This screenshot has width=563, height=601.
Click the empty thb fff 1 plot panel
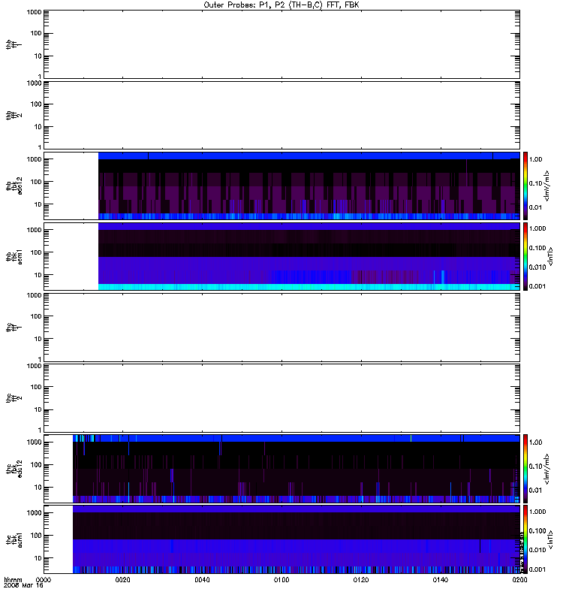click(x=281, y=44)
